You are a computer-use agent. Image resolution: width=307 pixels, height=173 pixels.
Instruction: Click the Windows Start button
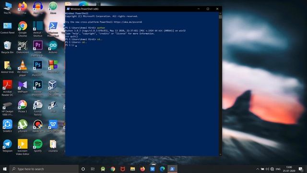5,169
